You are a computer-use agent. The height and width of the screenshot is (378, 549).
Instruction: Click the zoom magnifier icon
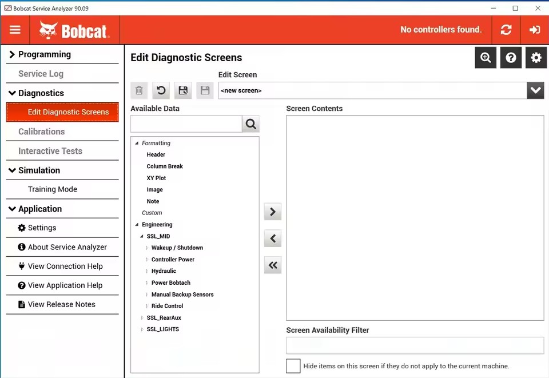pyautogui.click(x=486, y=58)
